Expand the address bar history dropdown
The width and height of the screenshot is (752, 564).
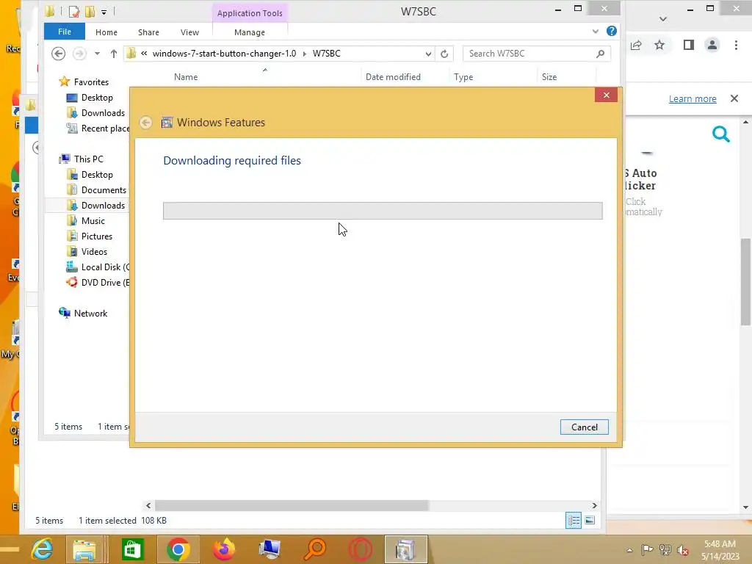click(428, 54)
